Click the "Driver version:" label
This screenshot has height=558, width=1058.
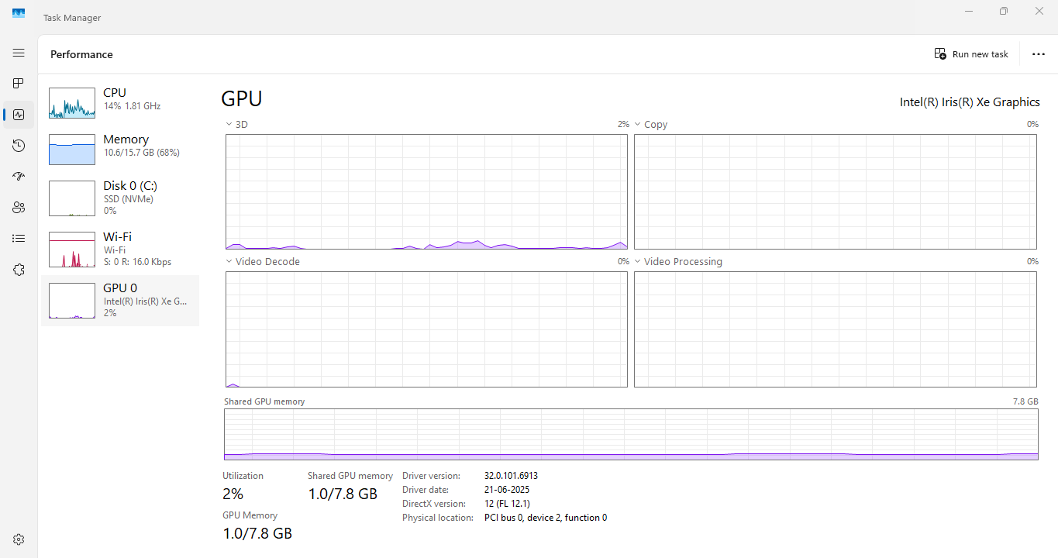click(x=431, y=476)
